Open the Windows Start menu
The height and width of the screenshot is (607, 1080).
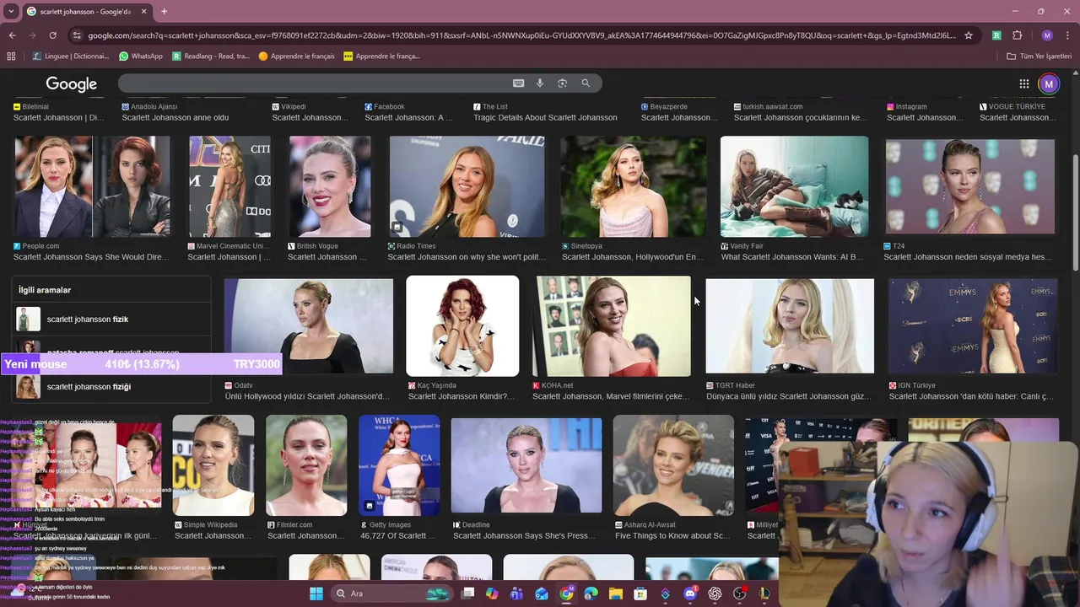pos(316,594)
